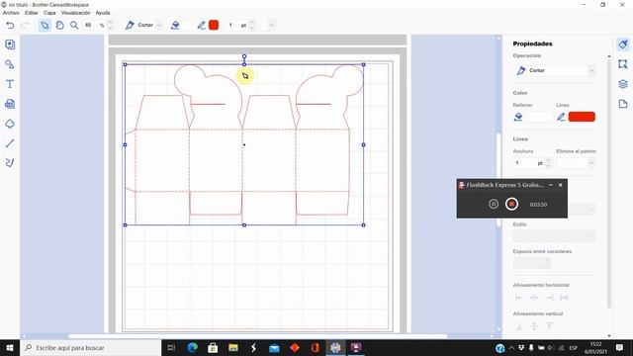This screenshot has height=356, width=633.
Task: Close the FlashBack Express recorder window
Action: pyautogui.click(x=561, y=185)
